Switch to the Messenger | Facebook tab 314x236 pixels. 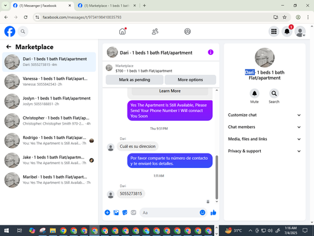point(41,6)
